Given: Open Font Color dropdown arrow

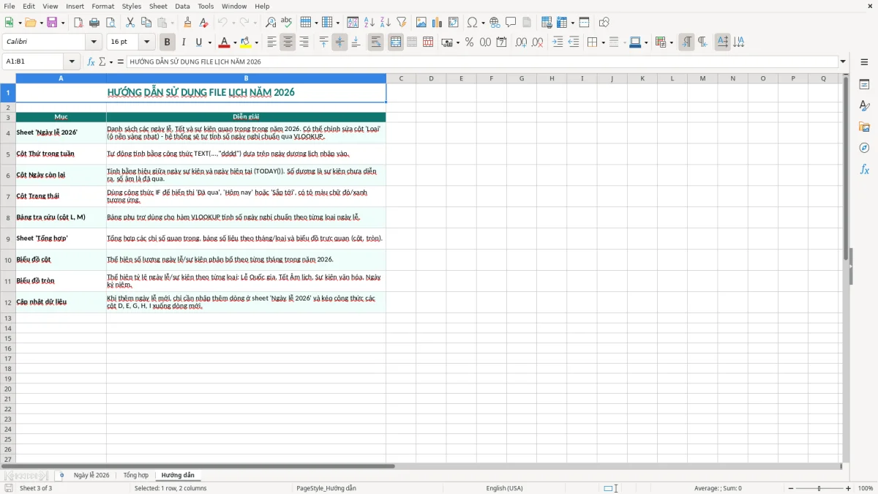Looking at the screenshot, I should pyautogui.click(x=235, y=42).
